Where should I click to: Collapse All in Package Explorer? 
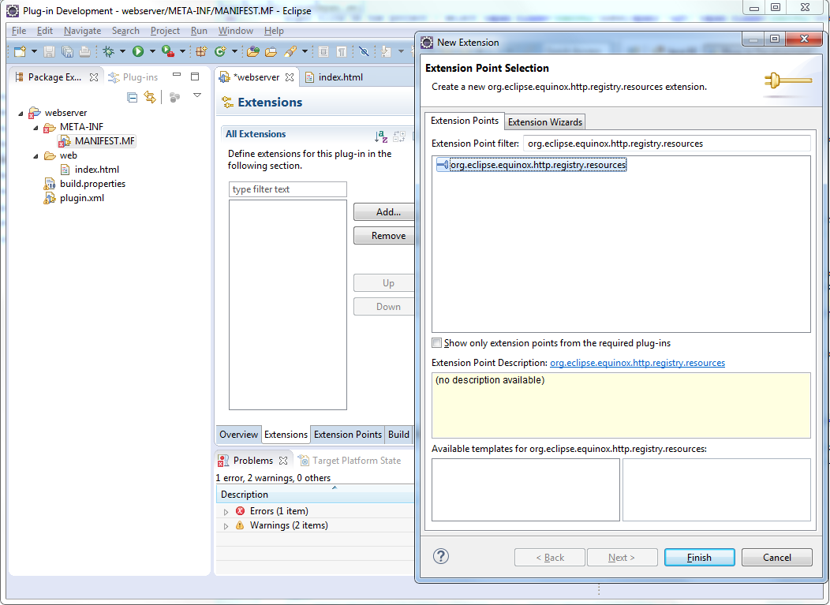coord(133,97)
